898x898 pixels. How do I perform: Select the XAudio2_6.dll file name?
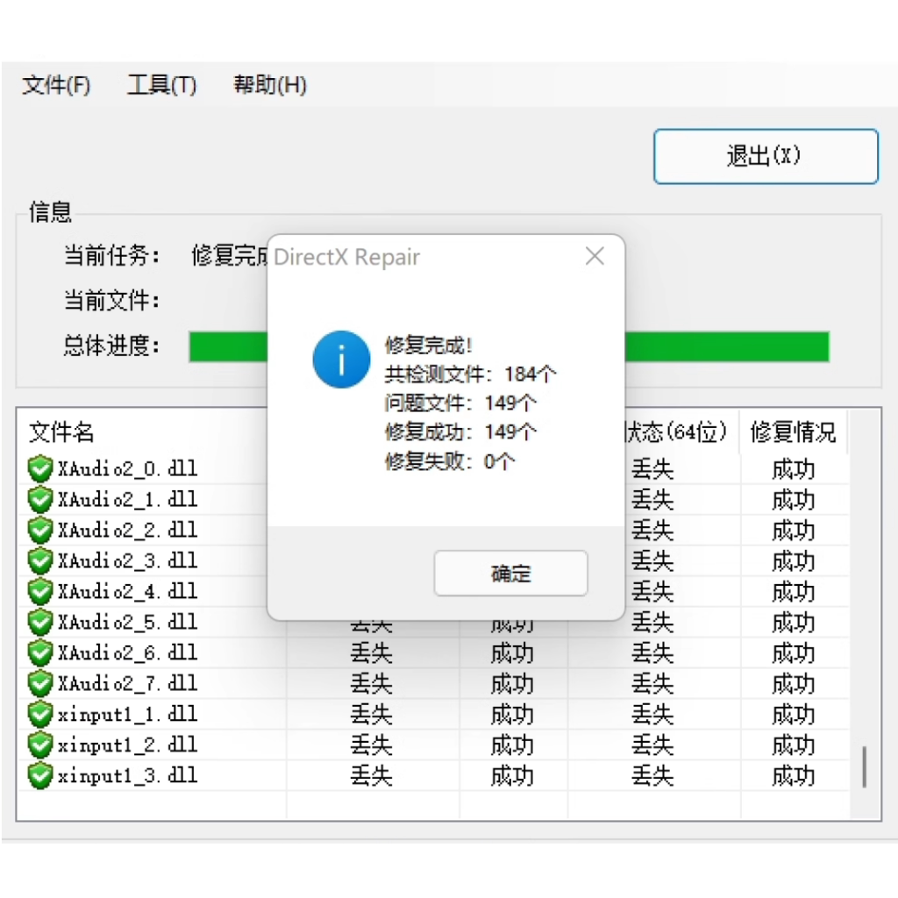pos(127,652)
